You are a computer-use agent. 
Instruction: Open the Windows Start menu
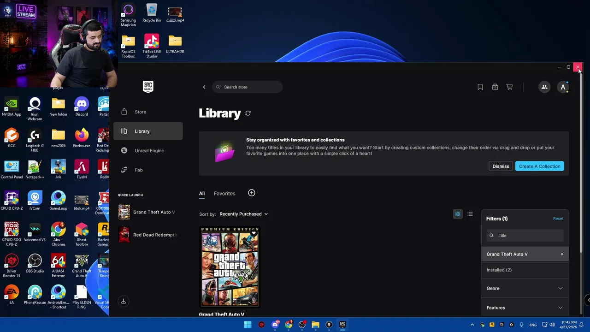[248, 325]
